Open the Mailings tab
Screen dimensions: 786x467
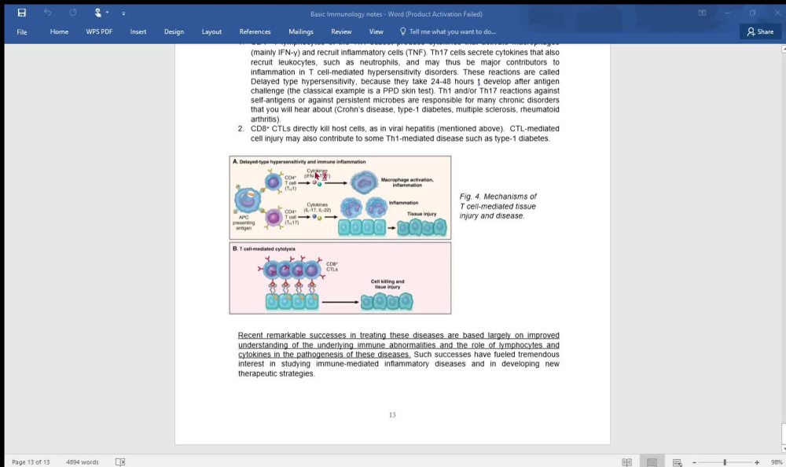301,31
